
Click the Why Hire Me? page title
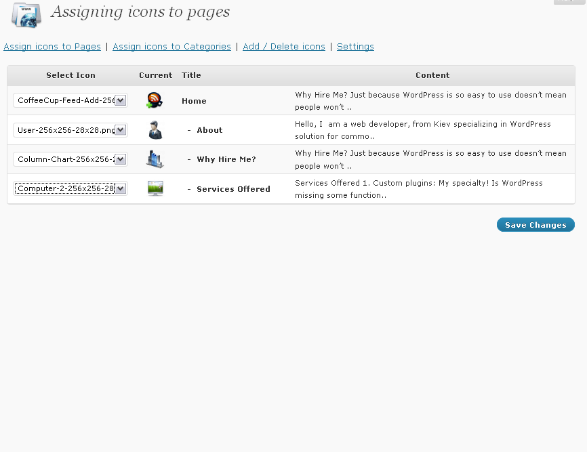click(x=226, y=159)
